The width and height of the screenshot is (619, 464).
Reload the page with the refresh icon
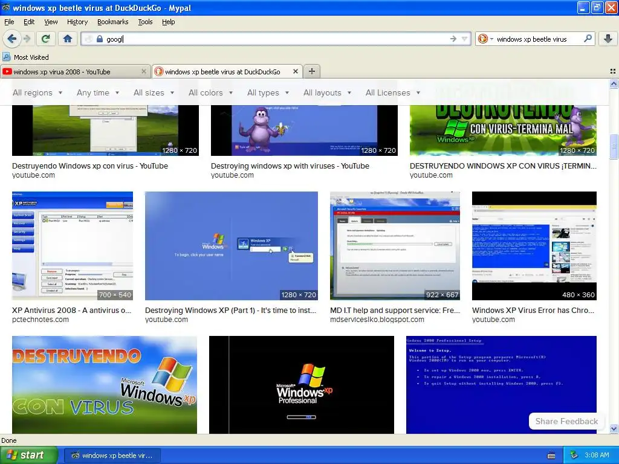(x=46, y=39)
